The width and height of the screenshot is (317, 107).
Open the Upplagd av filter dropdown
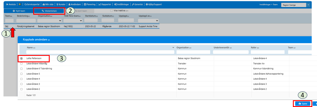[149, 20]
